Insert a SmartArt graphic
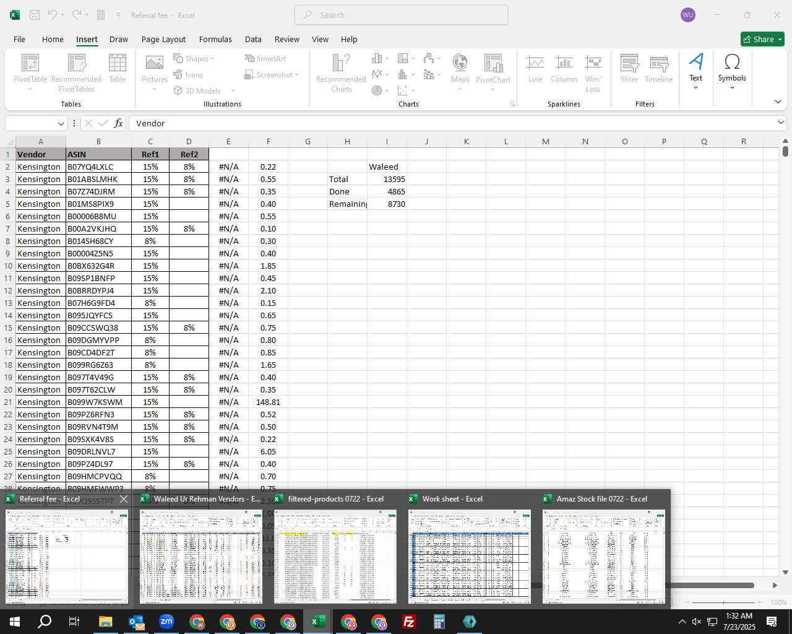This screenshot has width=792, height=634. pos(265,59)
